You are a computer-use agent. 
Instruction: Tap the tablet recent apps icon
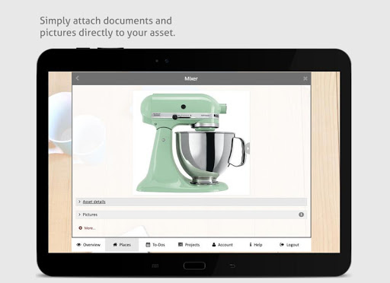pyautogui.click(x=155, y=266)
